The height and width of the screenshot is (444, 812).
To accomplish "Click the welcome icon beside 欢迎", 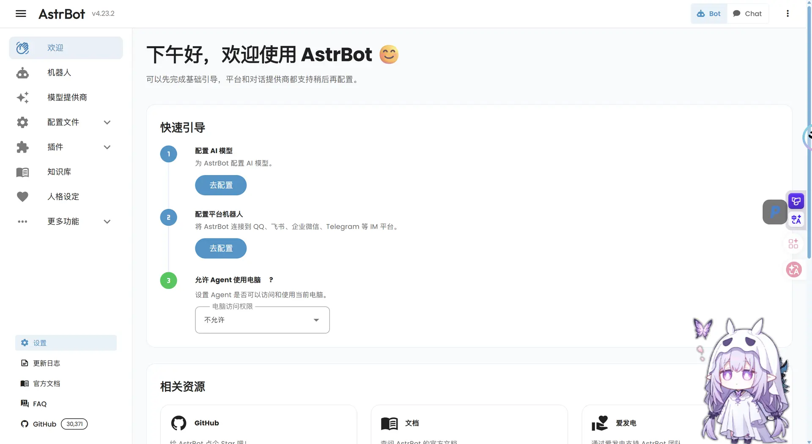I will point(22,48).
